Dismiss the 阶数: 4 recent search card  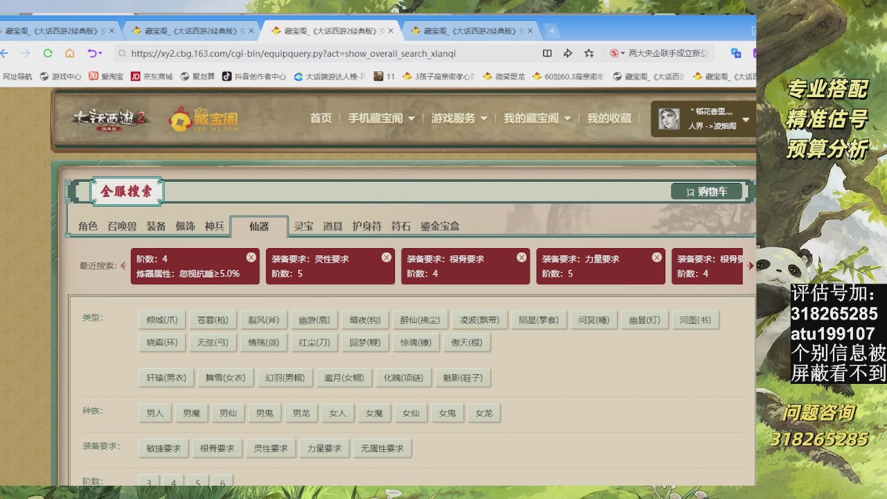(251, 256)
